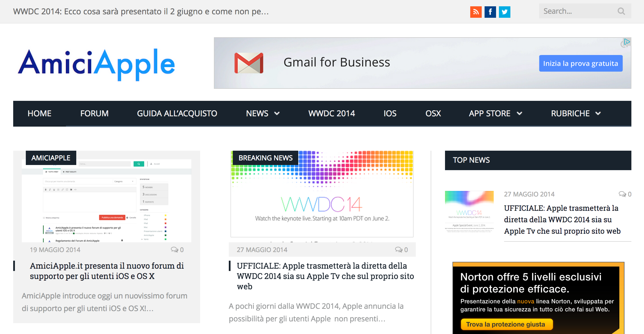Open the WWDC 2014 menu item
This screenshot has height=334, width=644.
332,113
